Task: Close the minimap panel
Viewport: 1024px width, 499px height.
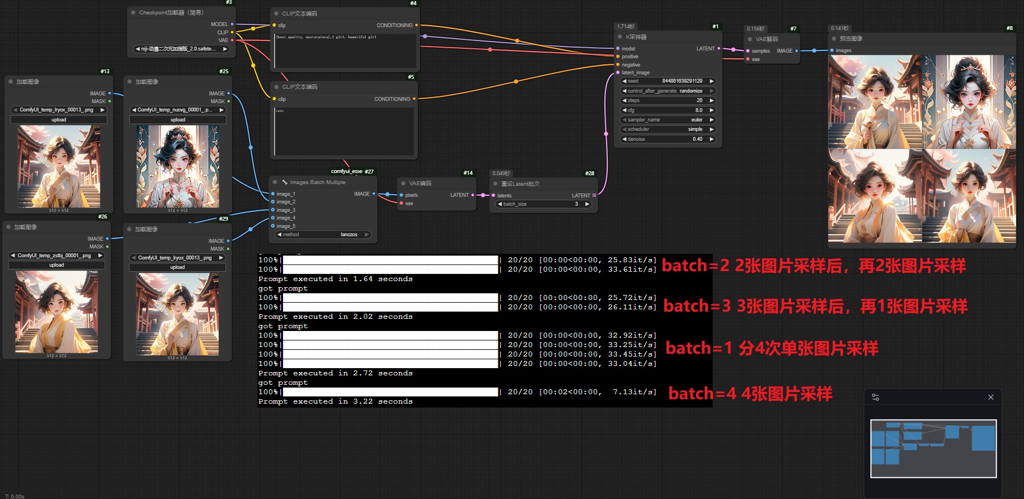Action: 991,398
